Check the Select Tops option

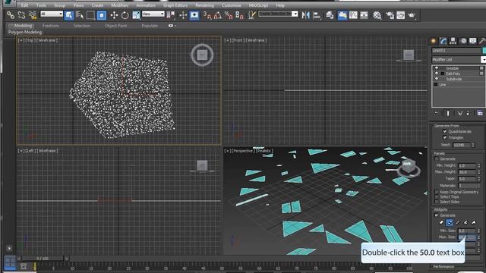437,197
